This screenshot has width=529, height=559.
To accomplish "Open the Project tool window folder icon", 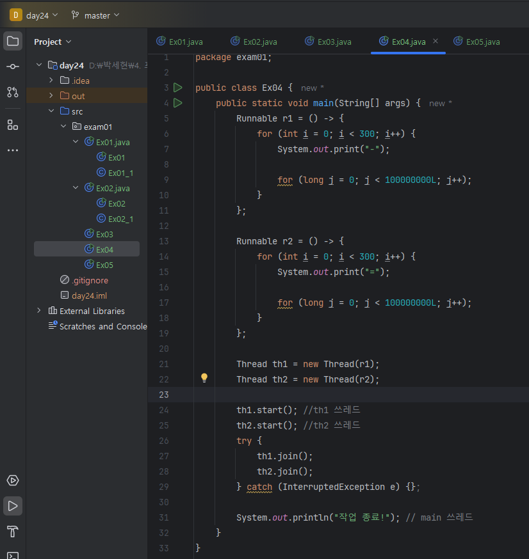I will coord(13,41).
